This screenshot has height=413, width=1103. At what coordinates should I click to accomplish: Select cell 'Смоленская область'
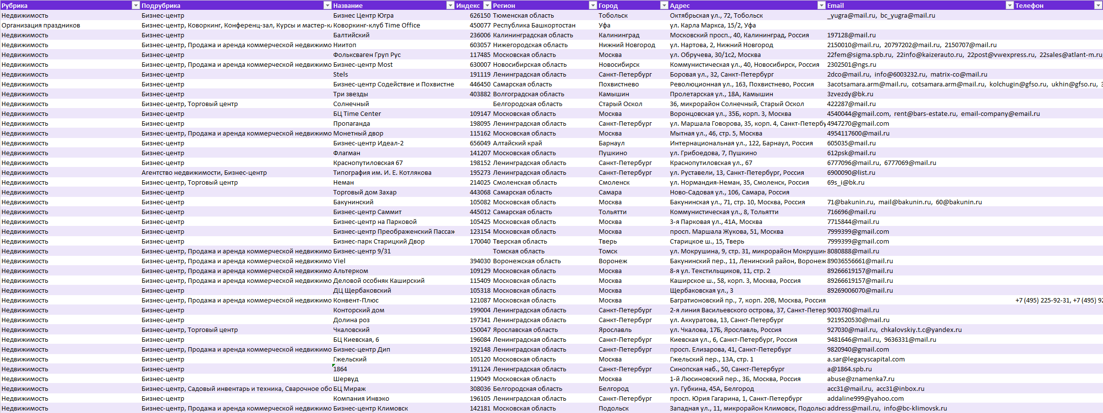click(x=545, y=182)
